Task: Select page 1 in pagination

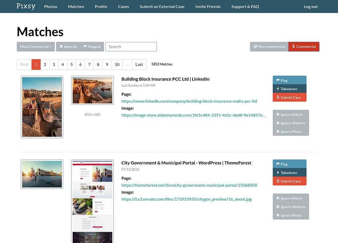Action: 36,64
